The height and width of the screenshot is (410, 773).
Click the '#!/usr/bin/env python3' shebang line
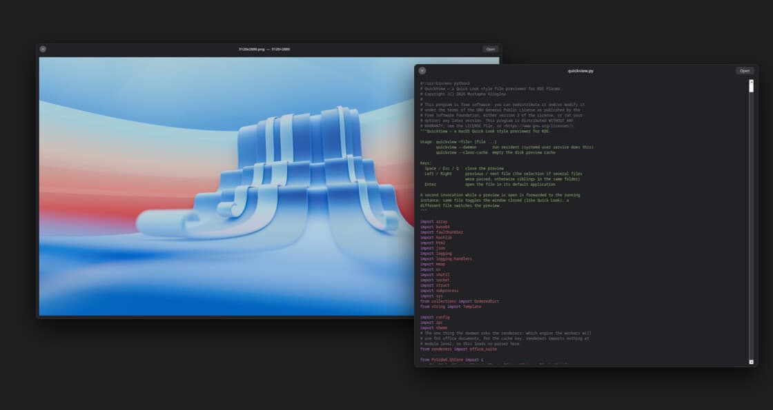444,83
